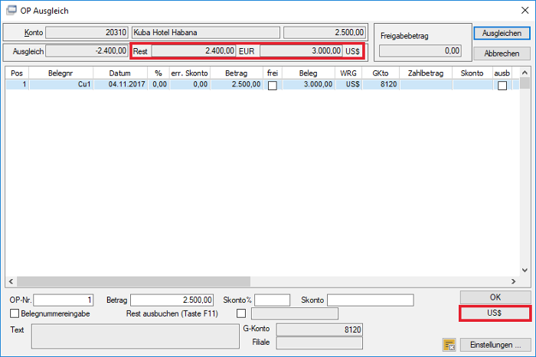536x357 pixels.
Task: Click the Beleg cell 3.000,00 in row 1
Action: (x=309, y=84)
